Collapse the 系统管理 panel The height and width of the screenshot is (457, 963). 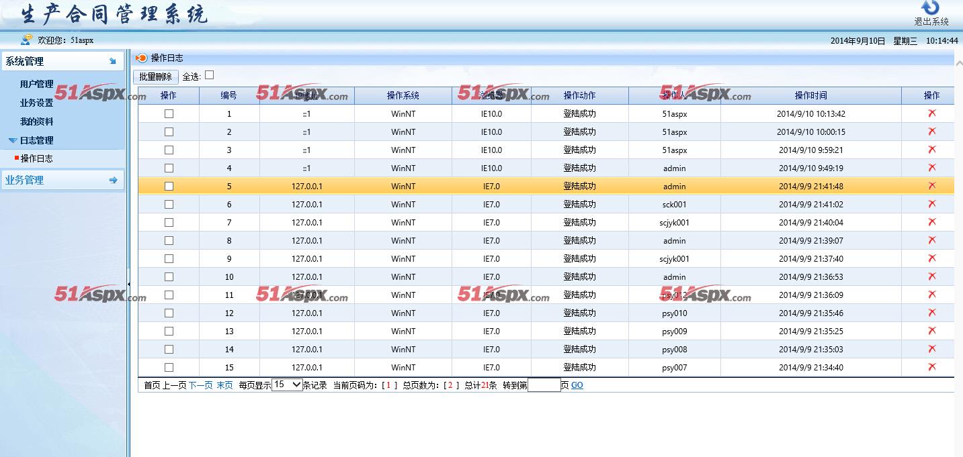[112, 61]
